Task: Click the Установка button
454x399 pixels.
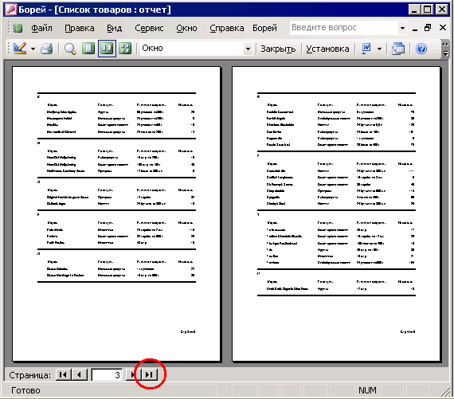Action: [327, 49]
